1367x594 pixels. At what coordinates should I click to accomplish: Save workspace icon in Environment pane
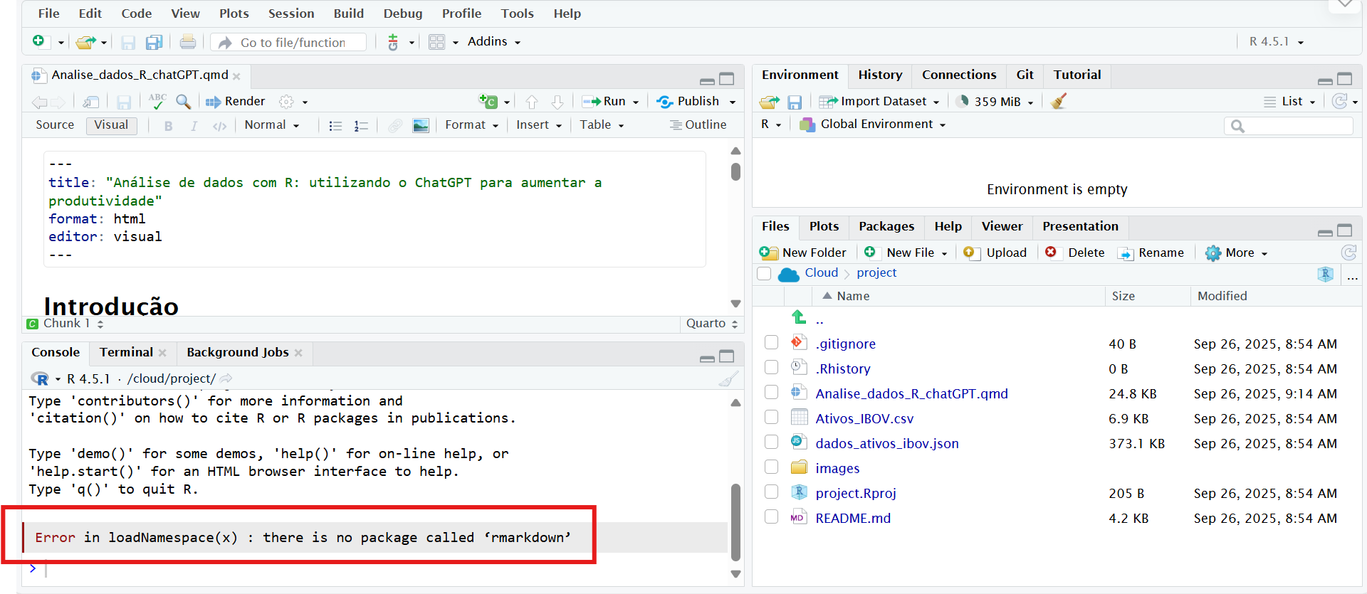[x=795, y=102]
